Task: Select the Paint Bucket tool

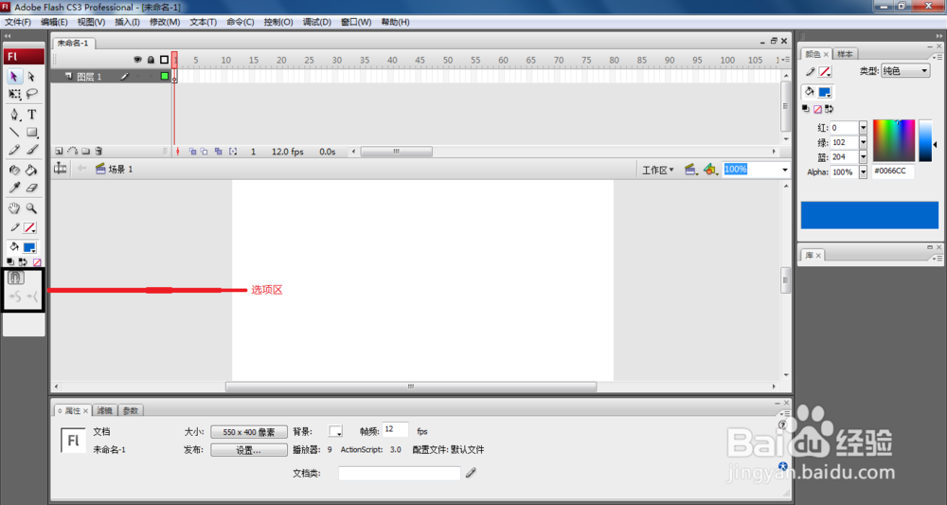Action: pos(31,171)
